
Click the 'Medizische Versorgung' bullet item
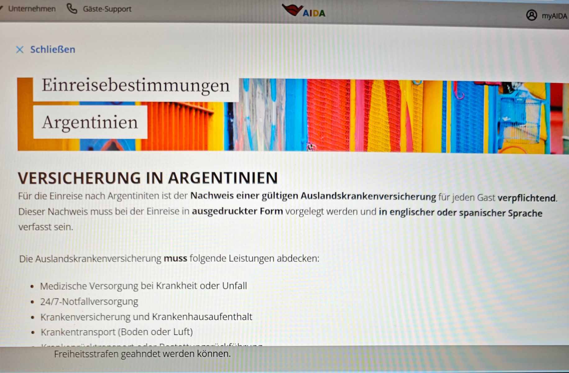(143, 286)
